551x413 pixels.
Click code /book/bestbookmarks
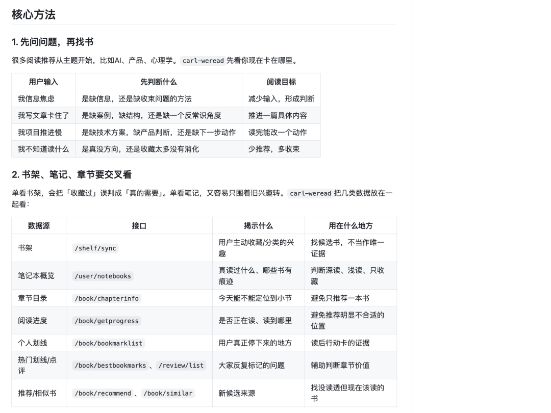(110, 366)
